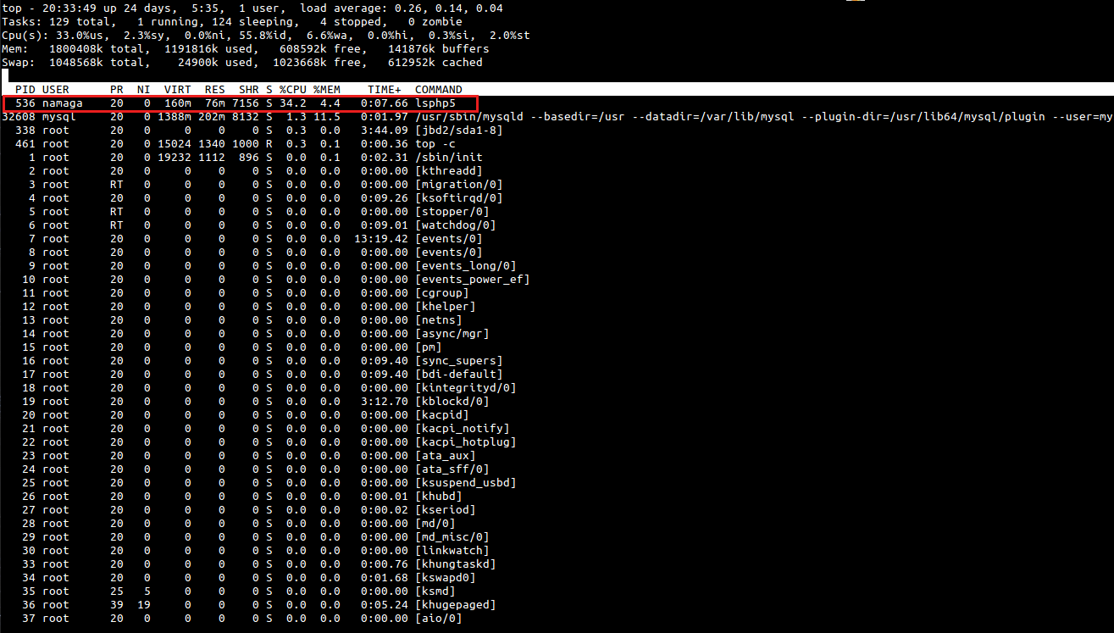The height and width of the screenshot is (633, 1114).
Task: Click the VIRT column header
Action: click(x=178, y=89)
